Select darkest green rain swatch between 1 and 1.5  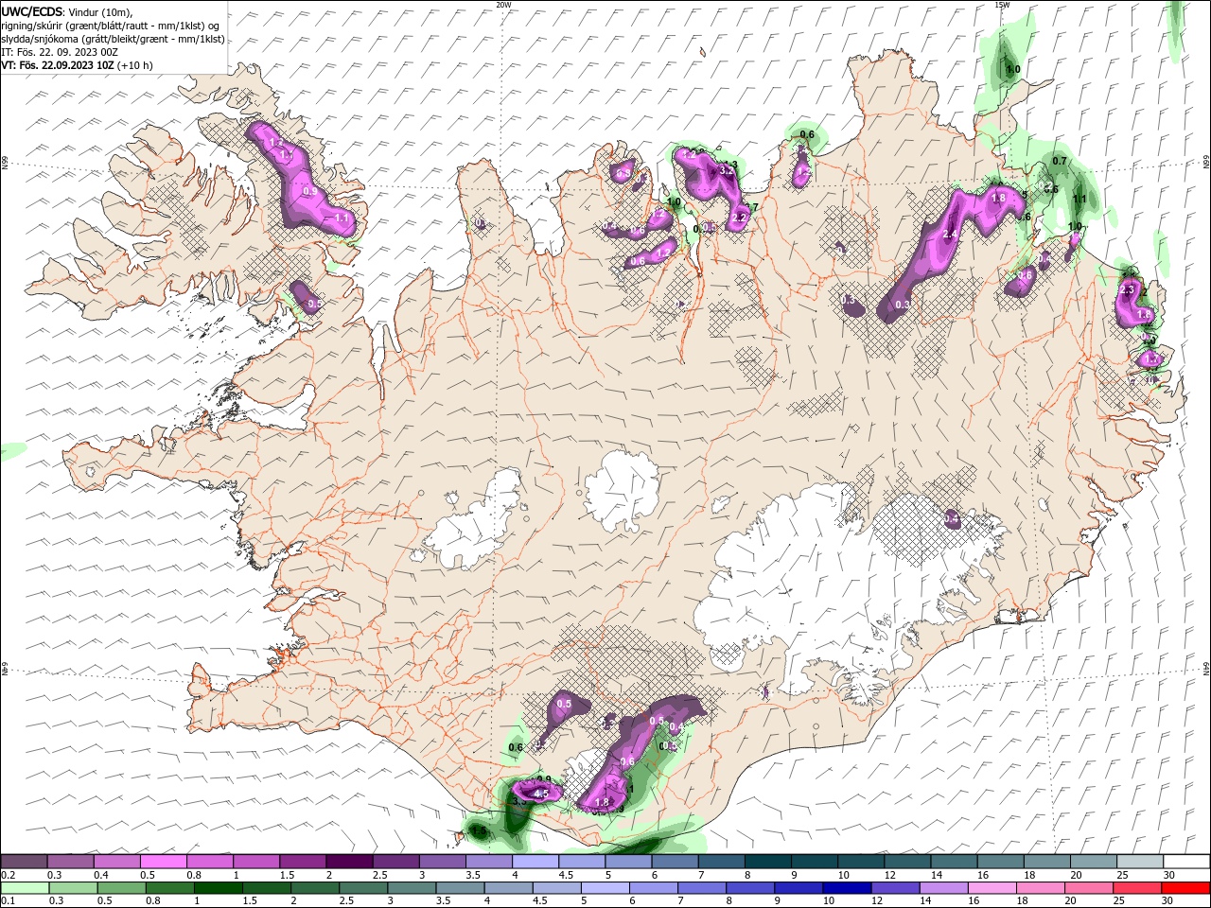pyautogui.click(x=218, y=888)
